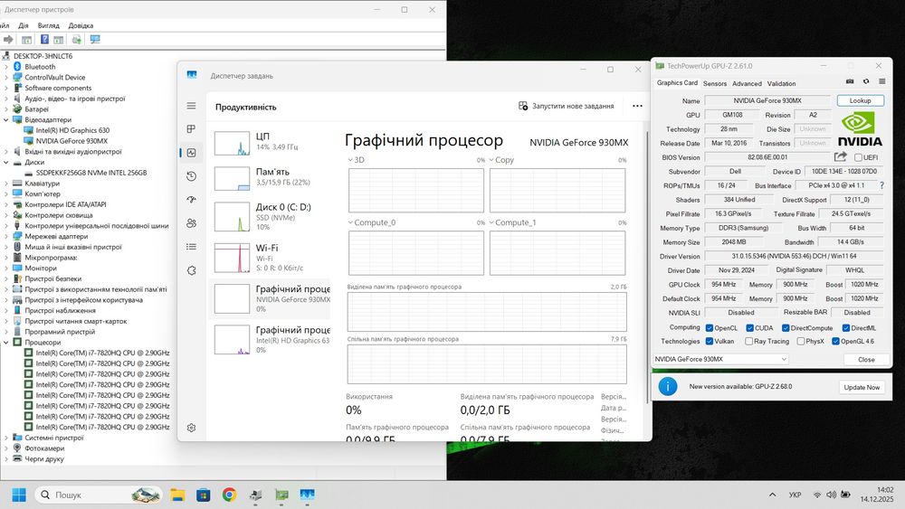Select the Performance icon in Task Manager sidebar

click(x=191, y=153)
